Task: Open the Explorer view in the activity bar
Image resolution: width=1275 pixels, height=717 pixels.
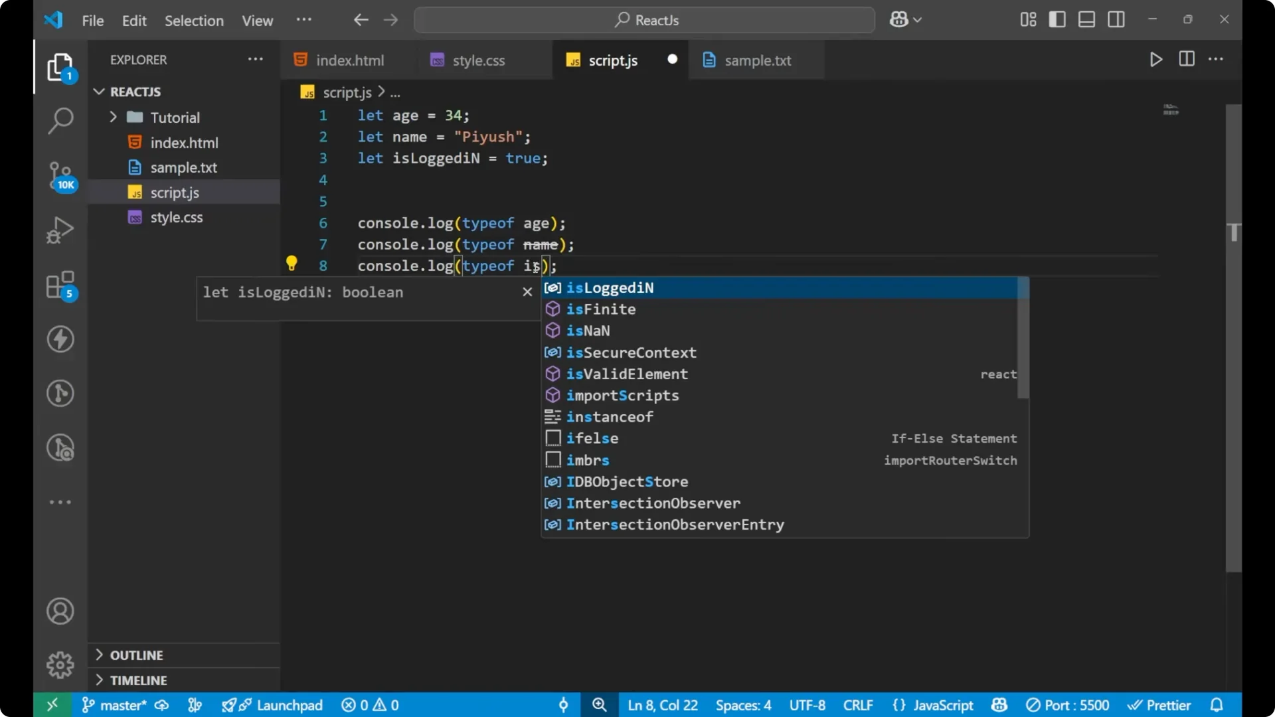Action: [x=60, y=67]
